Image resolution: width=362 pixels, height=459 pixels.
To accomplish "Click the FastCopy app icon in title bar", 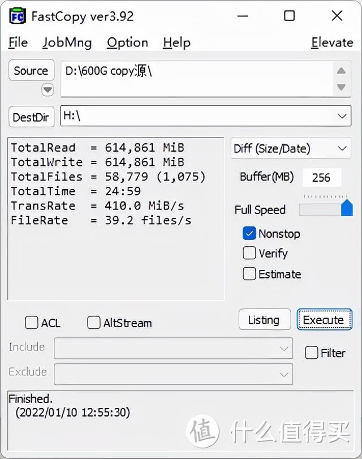I will point(18,16).
